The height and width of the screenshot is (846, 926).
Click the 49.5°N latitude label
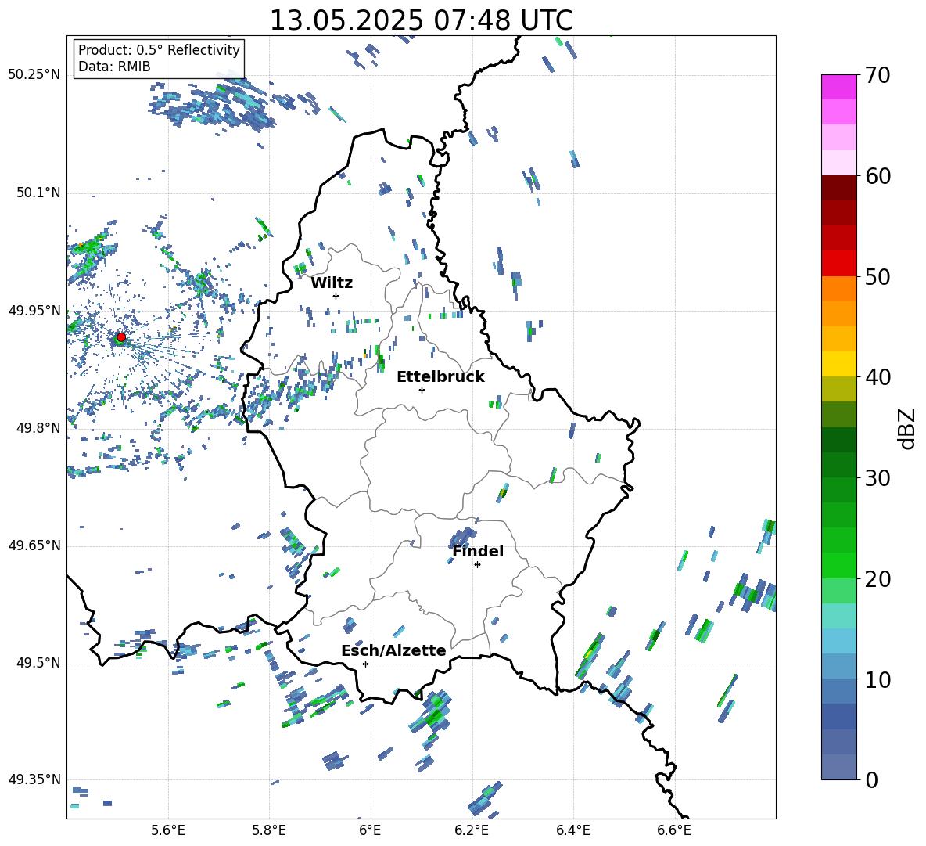[x=38, y=663]
